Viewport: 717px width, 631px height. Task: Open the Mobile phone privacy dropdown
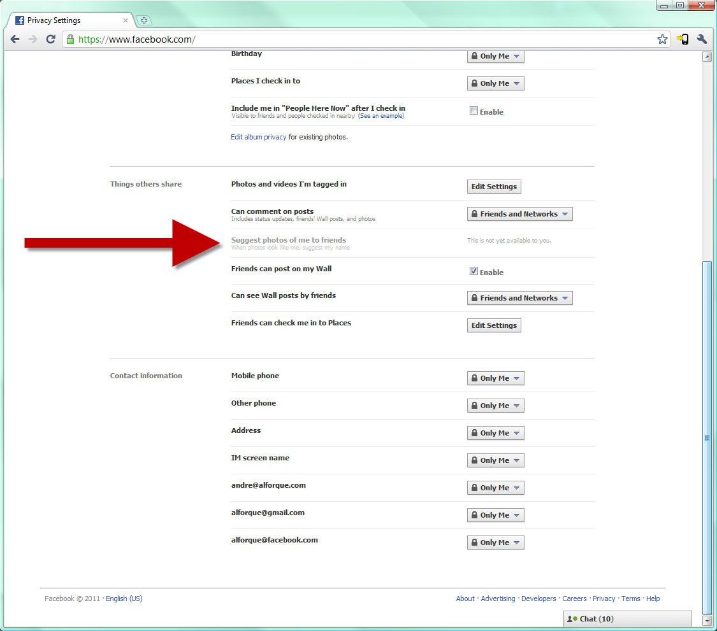495,378
